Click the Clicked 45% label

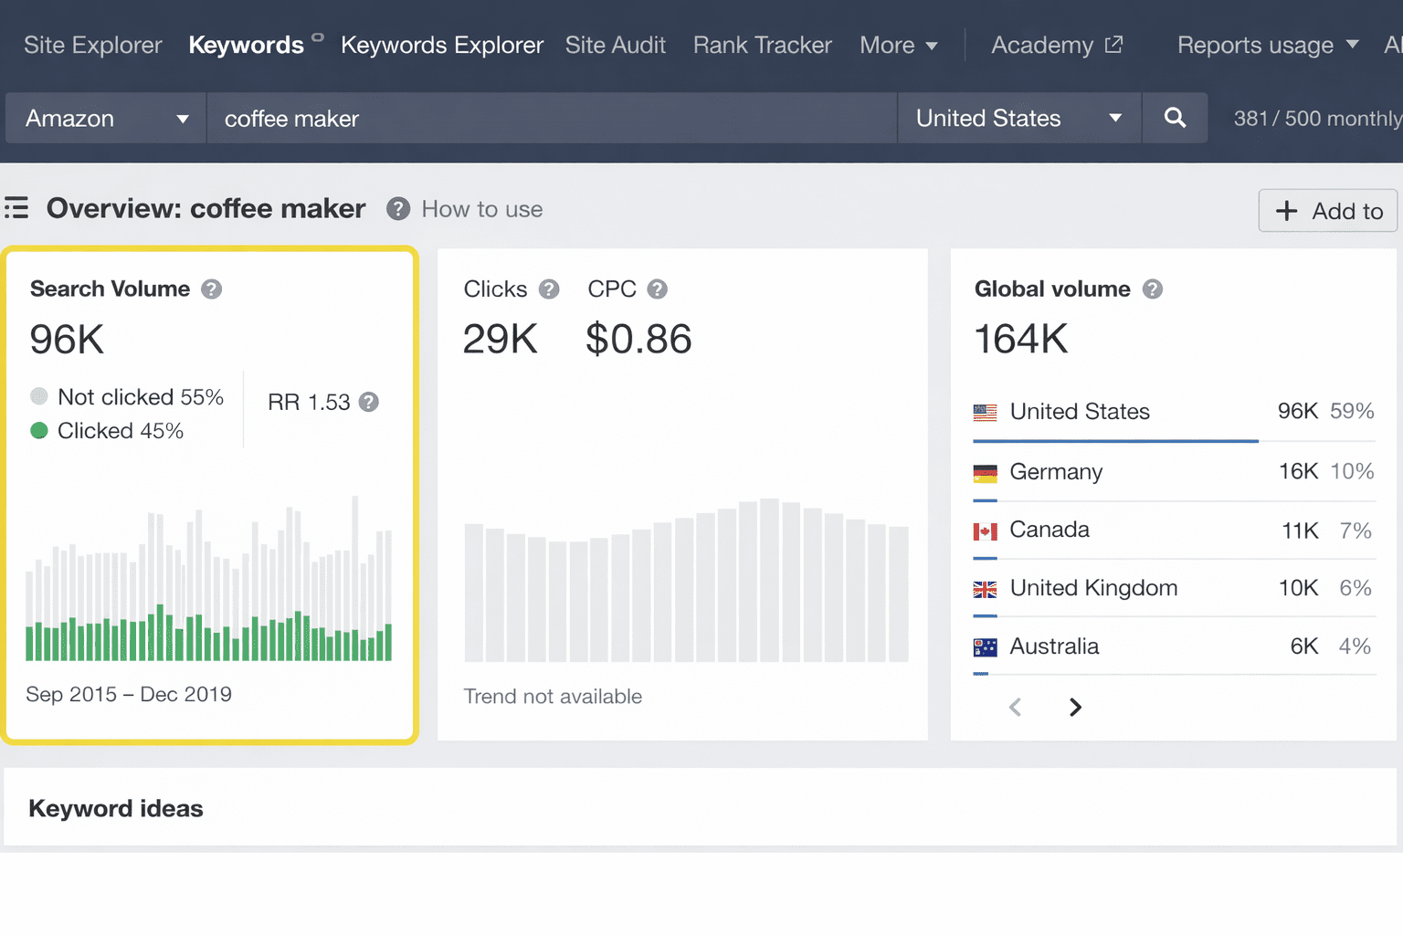(x=121, y=431)
